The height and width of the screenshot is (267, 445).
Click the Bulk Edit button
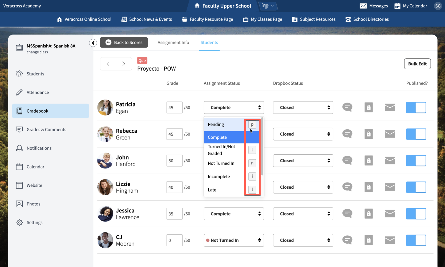[x=417, y=64]
